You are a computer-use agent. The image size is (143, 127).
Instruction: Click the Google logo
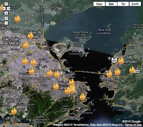click(8, 122)
